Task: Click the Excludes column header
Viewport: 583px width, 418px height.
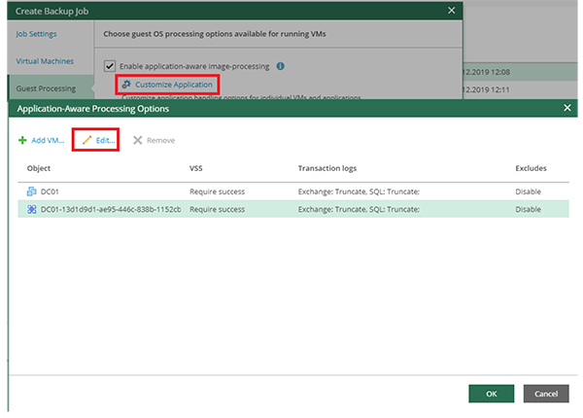Action: click(531, 168)
